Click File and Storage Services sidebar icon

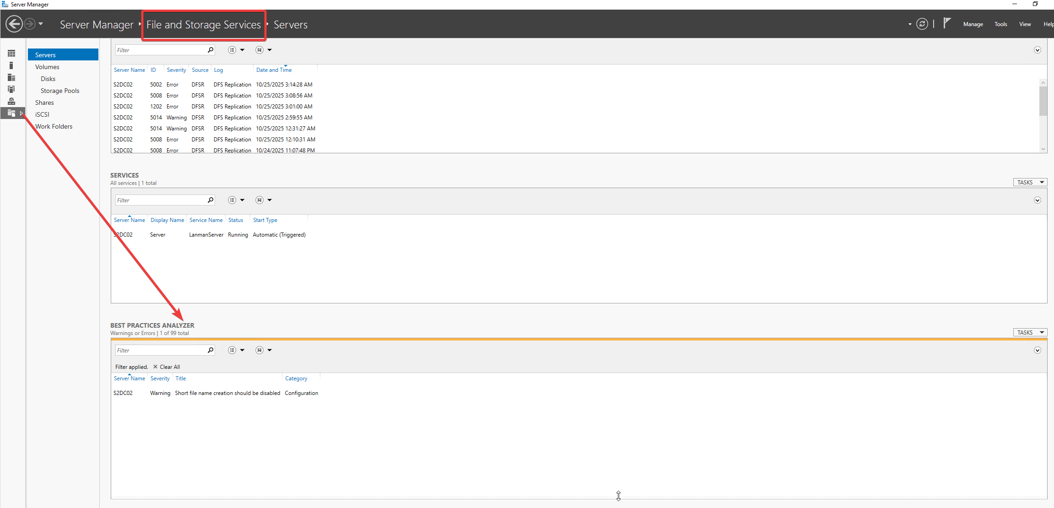(x=11, y=113)
